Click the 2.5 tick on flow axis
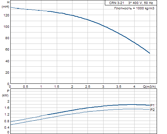The height and width of the screenshot is (134, 167). (x=88, y=87)
